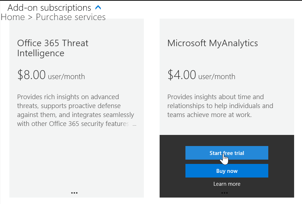Click the $4.00 price amount

[x=182, y=75]
